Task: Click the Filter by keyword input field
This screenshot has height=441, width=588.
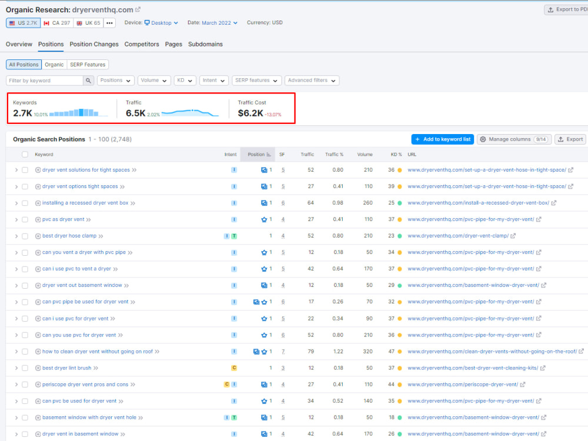Action: pos(45,81)
